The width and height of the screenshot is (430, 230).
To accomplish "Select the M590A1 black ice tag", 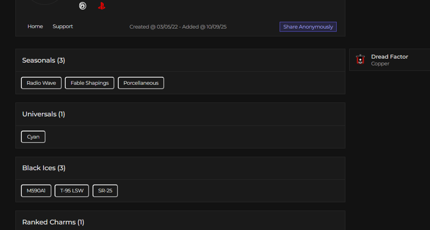I will click(36, 191).
